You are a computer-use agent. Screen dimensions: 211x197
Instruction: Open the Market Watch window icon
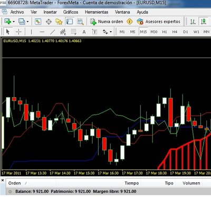point(38,22)
